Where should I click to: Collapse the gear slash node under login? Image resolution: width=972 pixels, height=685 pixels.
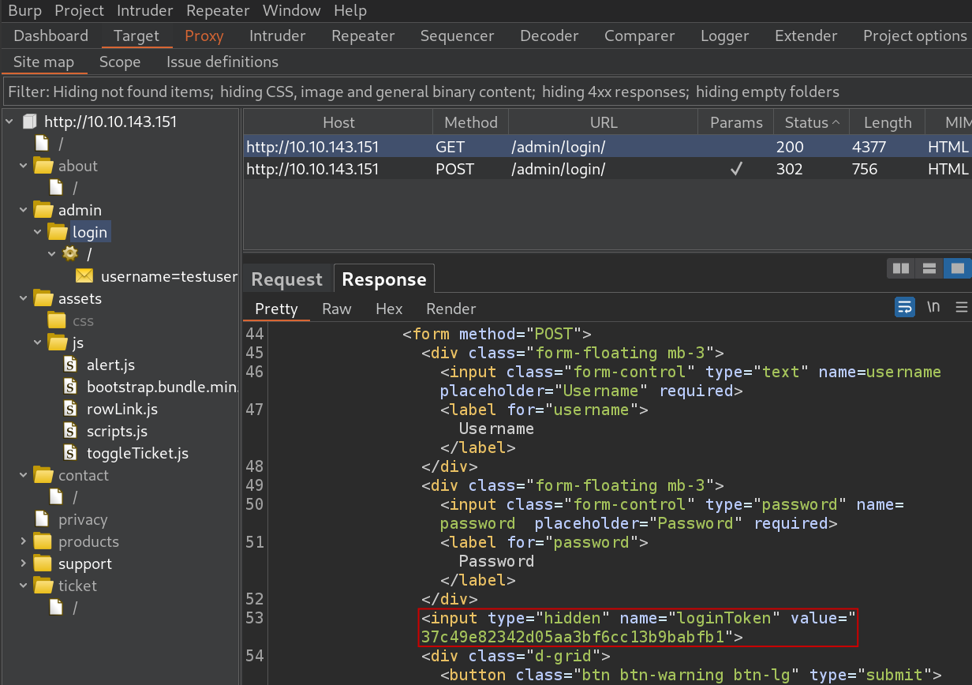(x=52, y=254)
